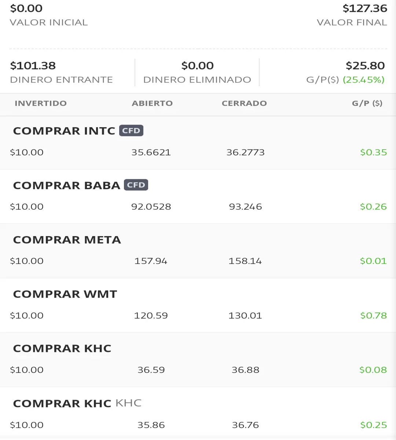Screen dimensions: 396x440
Task: Select the COMPRAR META trade
Action: [x=198, y=251]
